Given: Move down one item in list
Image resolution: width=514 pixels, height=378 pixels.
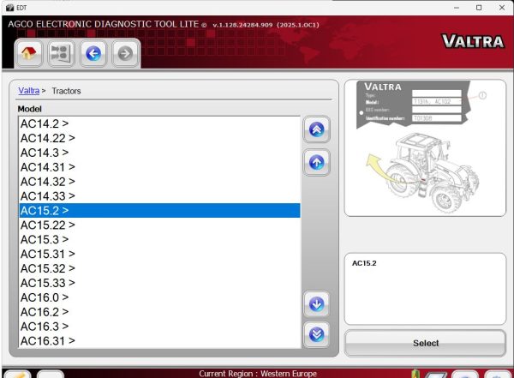Looking at the screenshot, I should (x=316, y=304).
